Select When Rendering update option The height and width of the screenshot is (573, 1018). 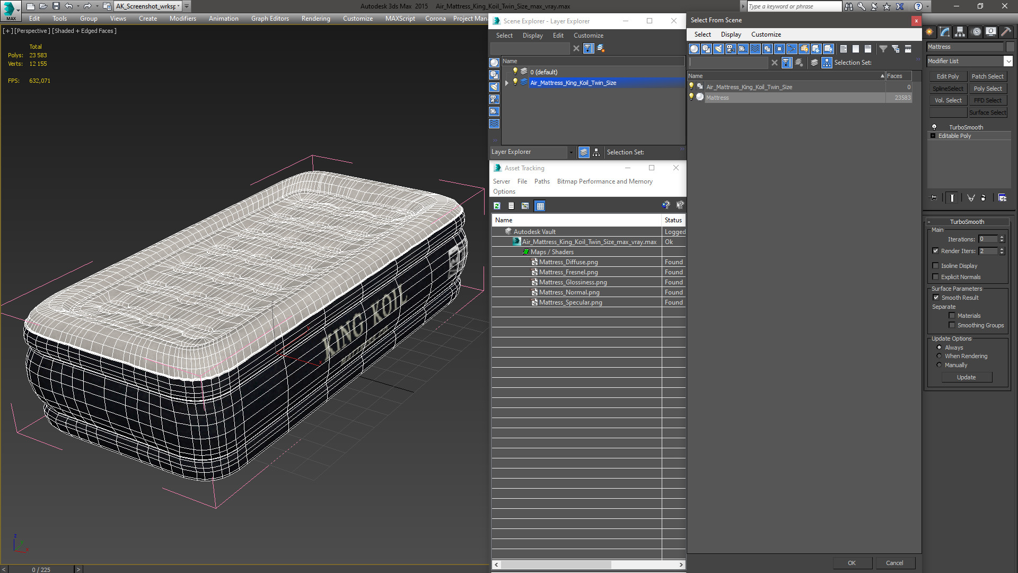point(939,356)
